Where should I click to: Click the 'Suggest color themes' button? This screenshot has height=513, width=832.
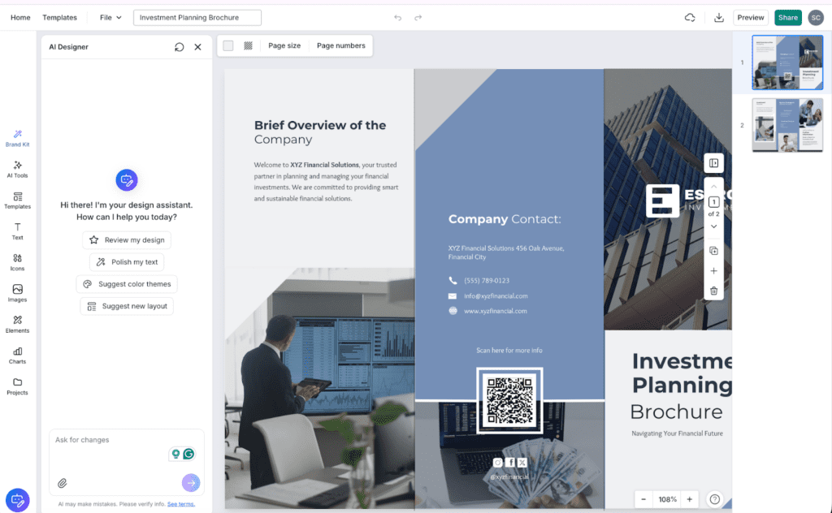click(x=127, y=284)
